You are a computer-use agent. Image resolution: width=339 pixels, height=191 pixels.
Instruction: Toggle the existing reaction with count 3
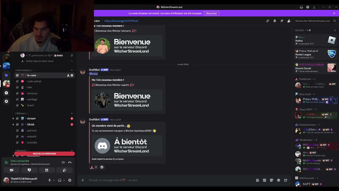tap(93, 167)
